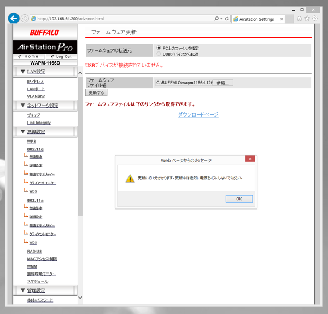The height and width of the screenshot is (314, 328).
Task: Click the sidebar scroll up arrow
Action: (x=80, y=73)
